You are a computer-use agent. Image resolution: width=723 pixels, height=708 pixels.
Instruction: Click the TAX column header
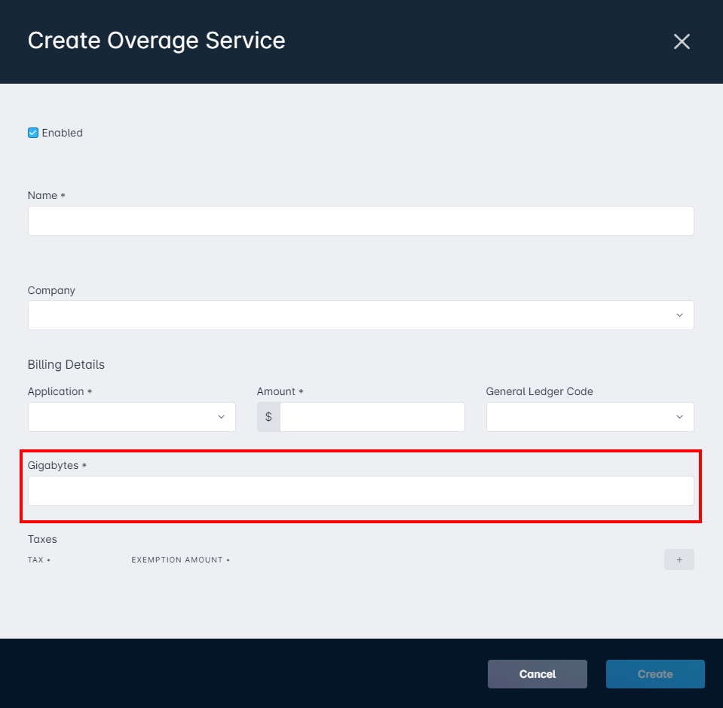[x=38, y=559]
